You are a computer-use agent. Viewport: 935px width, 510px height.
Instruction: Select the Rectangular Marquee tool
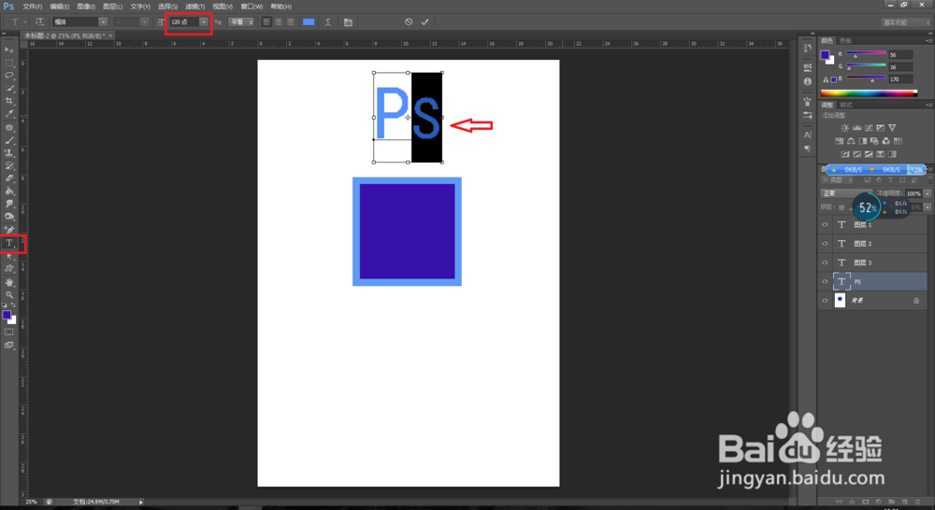point(9,63)
